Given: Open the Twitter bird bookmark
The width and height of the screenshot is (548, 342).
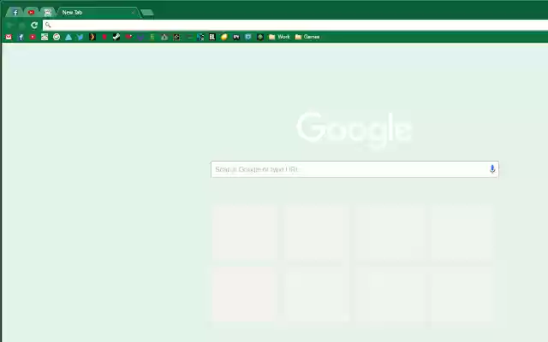Looking at the screenshot, I should pyautogui.click(x=80, y=37).
